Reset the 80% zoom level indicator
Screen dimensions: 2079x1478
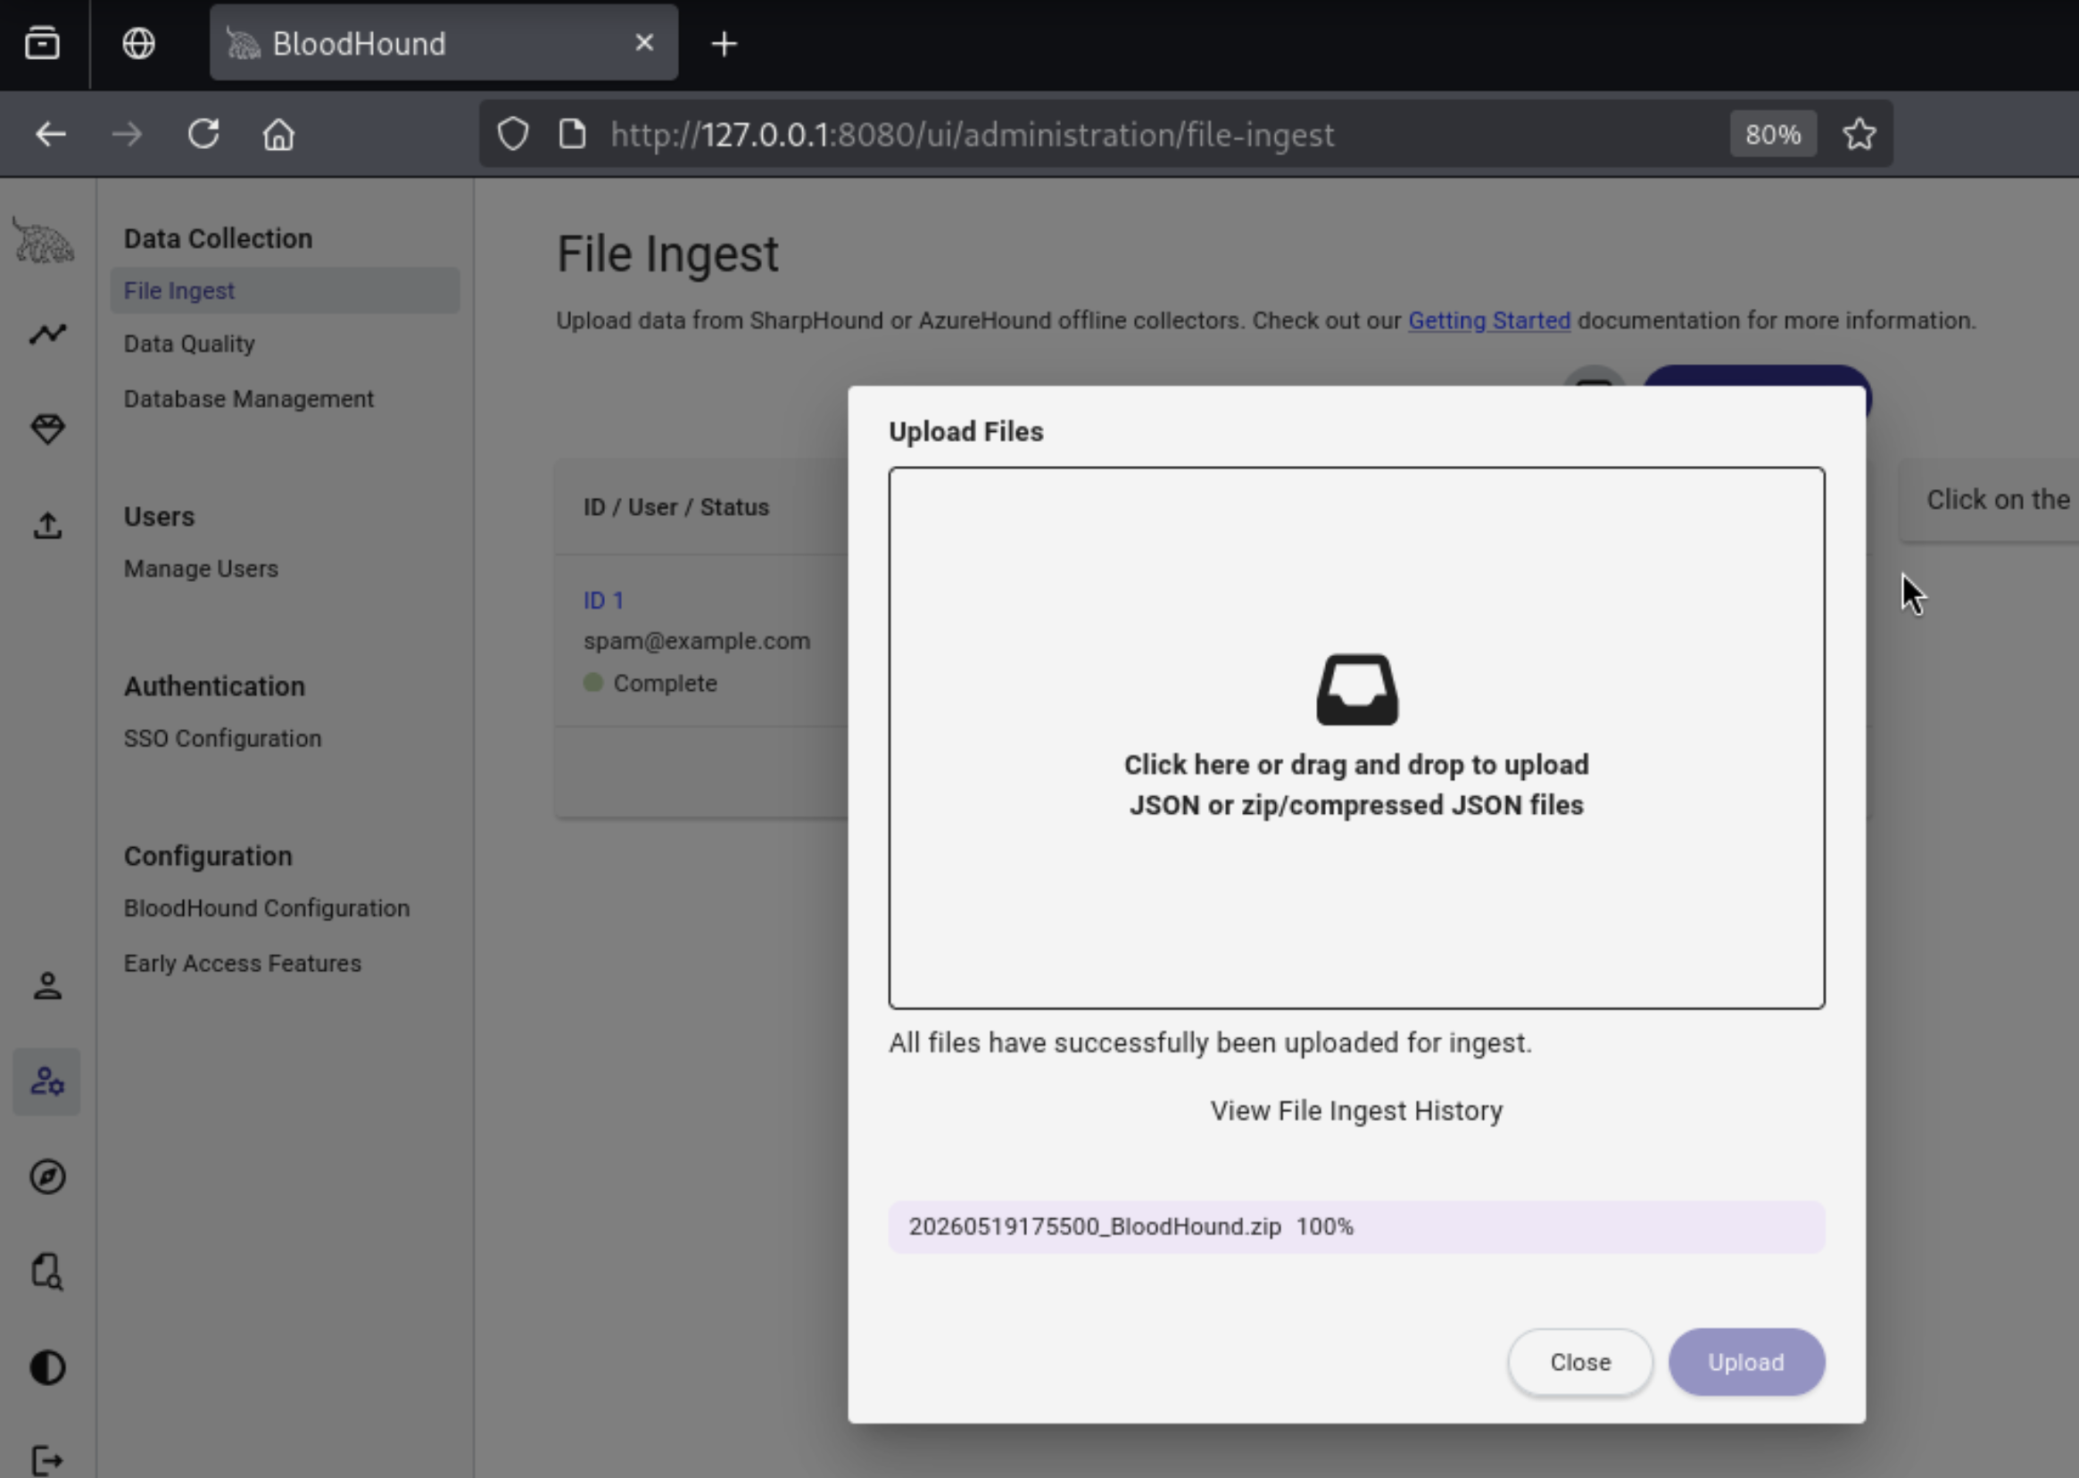coord(1772,135)
